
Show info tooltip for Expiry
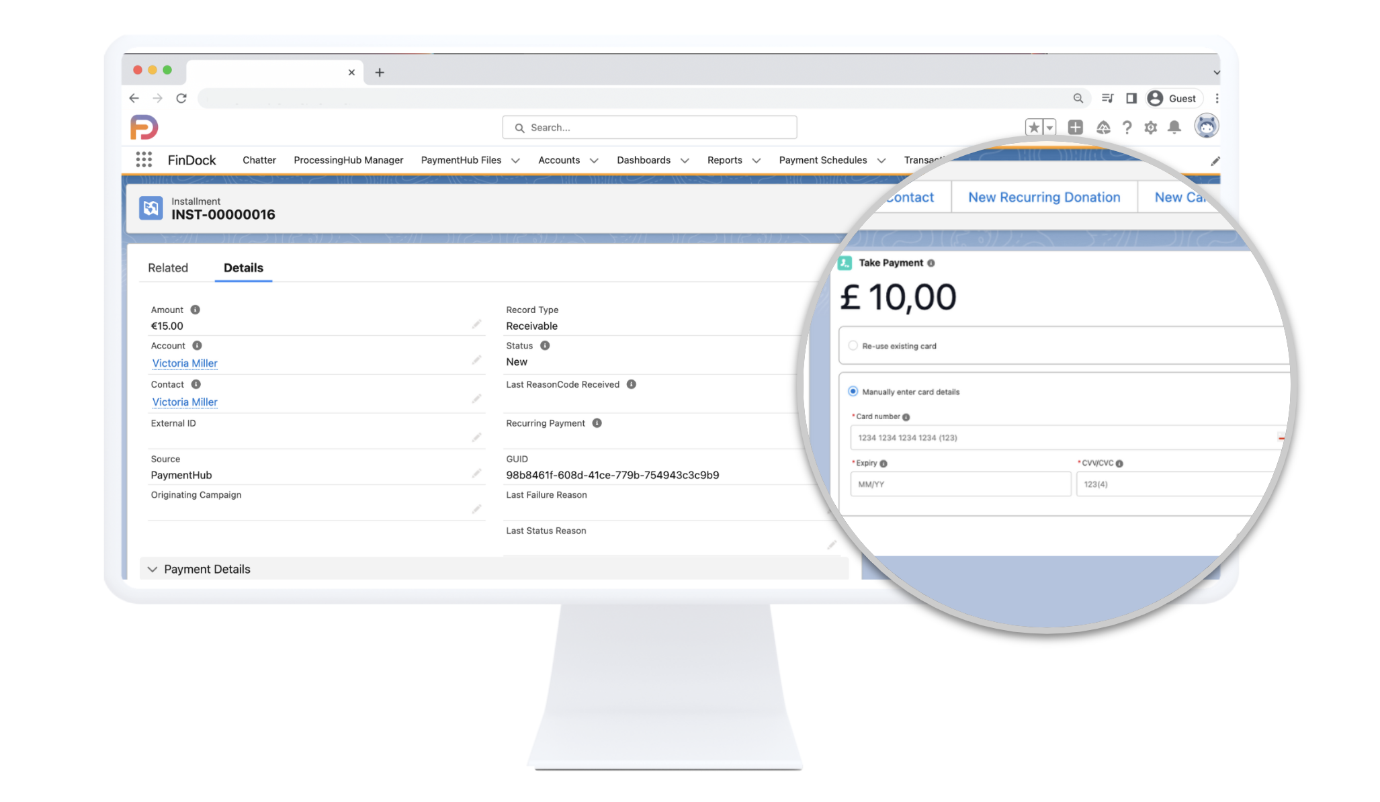883,463
